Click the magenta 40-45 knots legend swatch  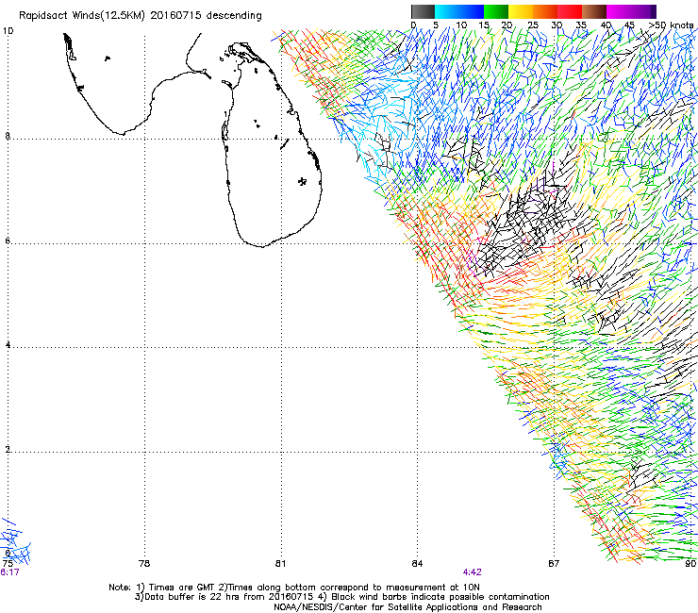point(619,11)
